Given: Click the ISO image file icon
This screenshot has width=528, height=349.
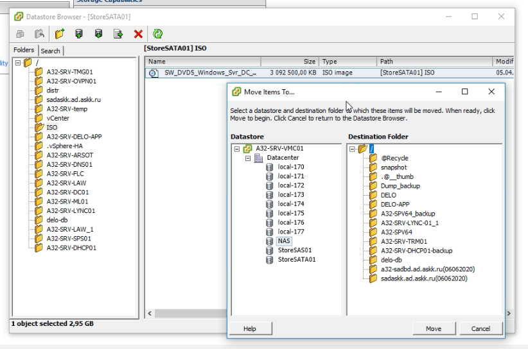Looking at the screenshot, I should click(154, 72).
